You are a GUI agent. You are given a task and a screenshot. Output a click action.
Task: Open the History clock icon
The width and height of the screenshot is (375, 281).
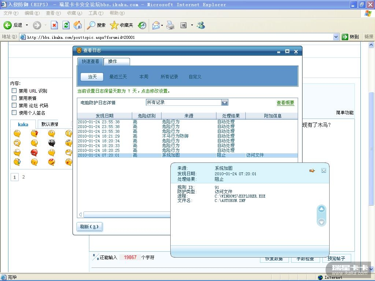tap(142, 25)
